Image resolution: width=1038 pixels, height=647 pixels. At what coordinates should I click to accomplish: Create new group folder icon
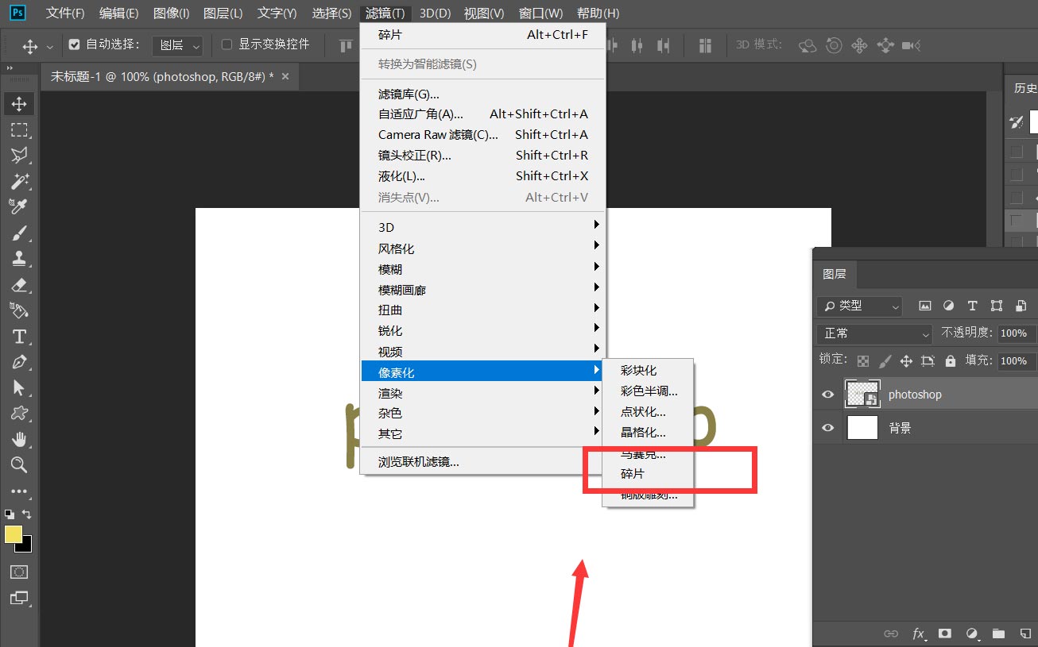(x=998, y=634)
